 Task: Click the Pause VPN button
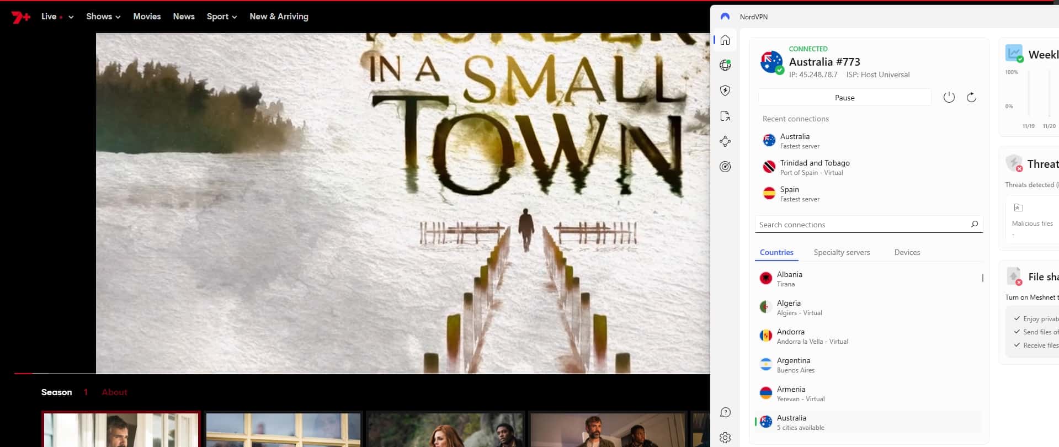pyautogui.click(x=844, y=98)
